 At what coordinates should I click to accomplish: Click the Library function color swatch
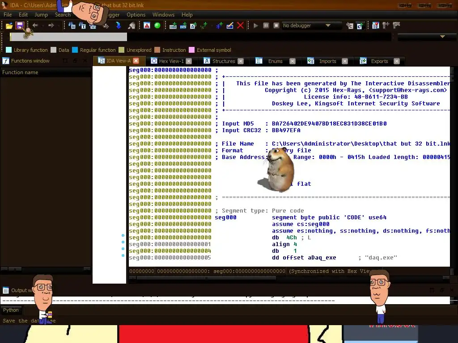(x=9, y=50)
